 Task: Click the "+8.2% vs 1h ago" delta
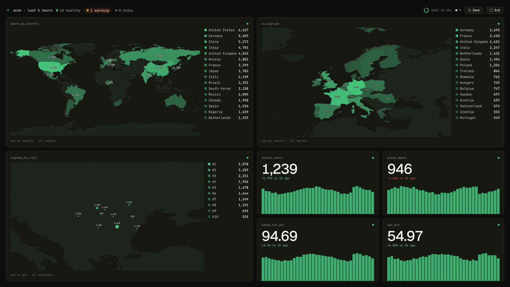click(x=275, y=245)
